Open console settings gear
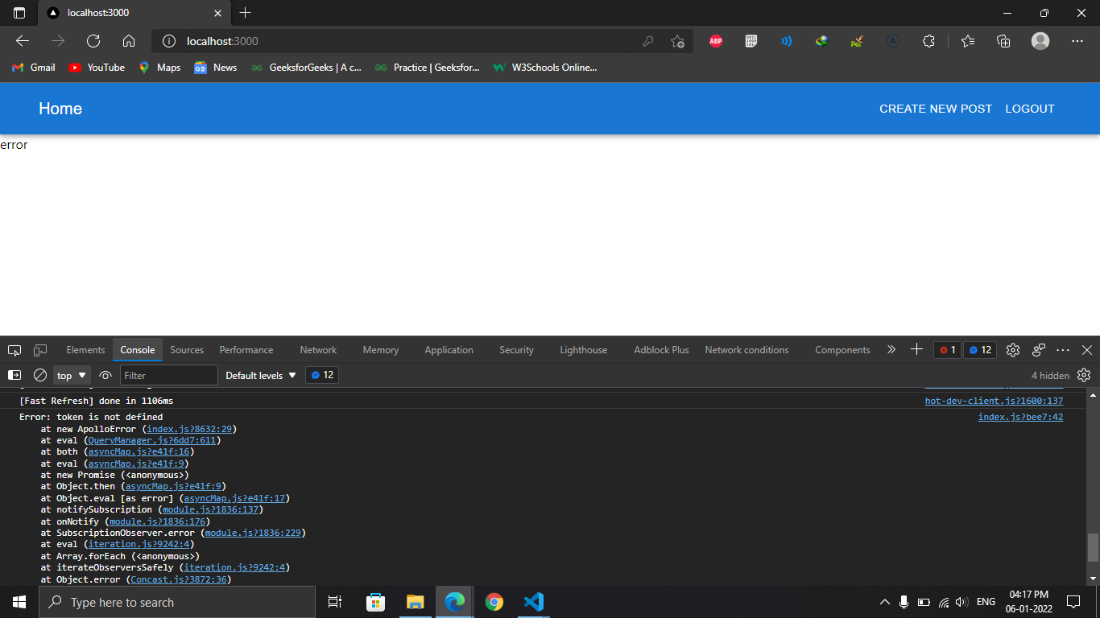The image size is (1100, 618). point(1084,375)
